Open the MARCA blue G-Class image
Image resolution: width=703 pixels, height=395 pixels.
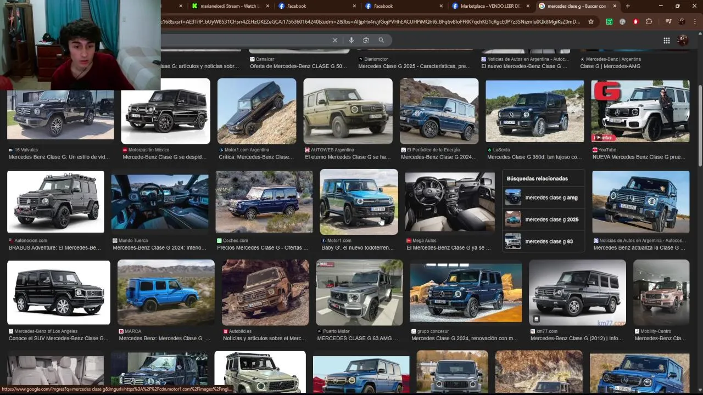pos(166,292)
